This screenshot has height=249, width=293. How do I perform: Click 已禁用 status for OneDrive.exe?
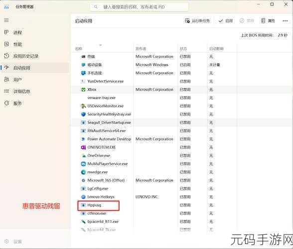coord(185,155)
